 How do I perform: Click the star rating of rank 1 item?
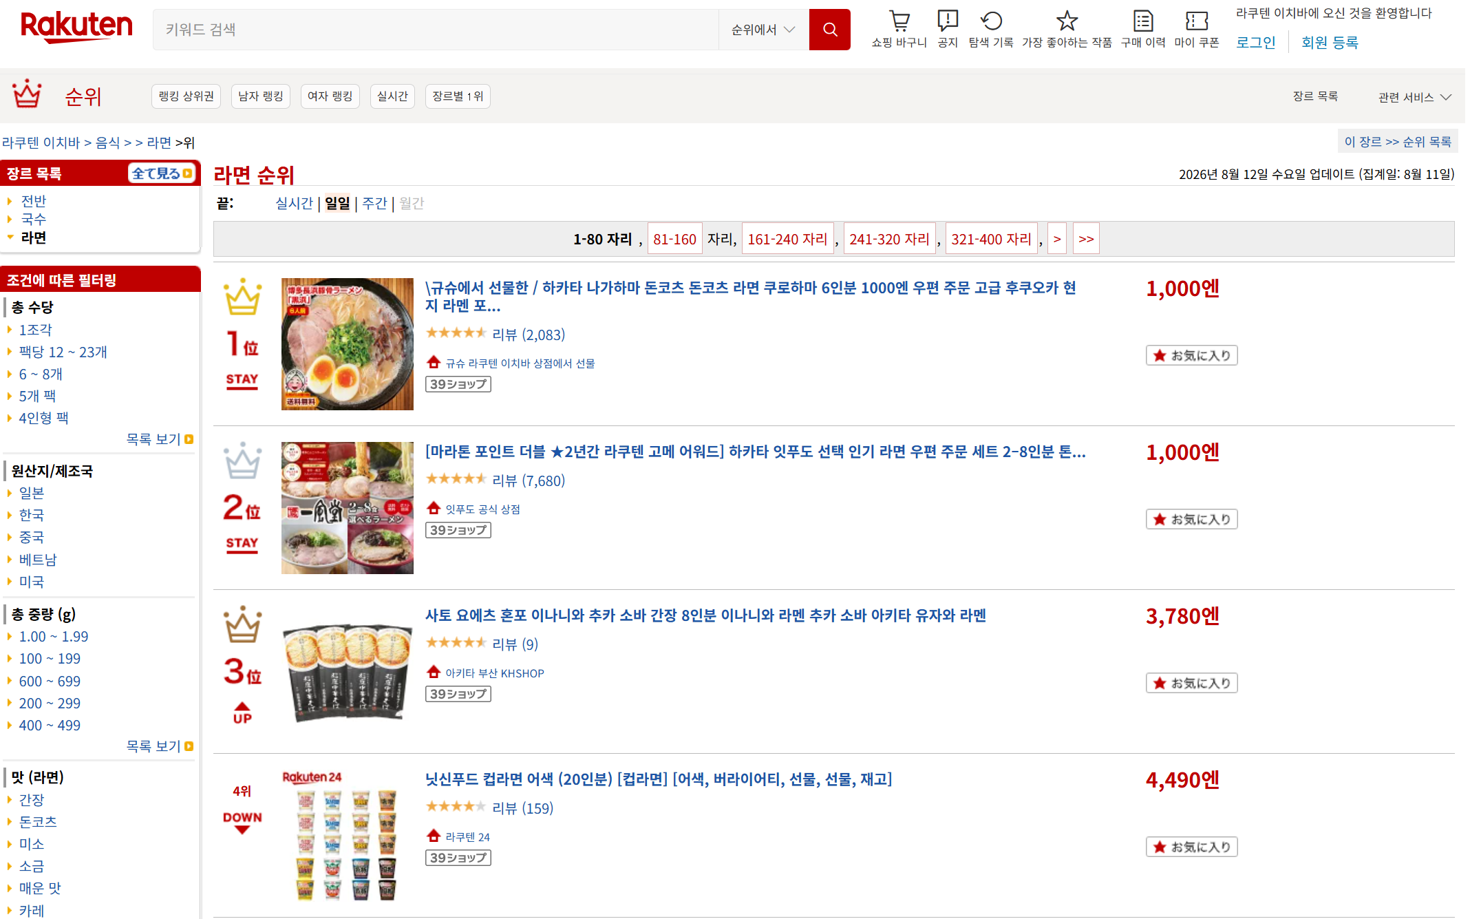[x=456, y=333]
